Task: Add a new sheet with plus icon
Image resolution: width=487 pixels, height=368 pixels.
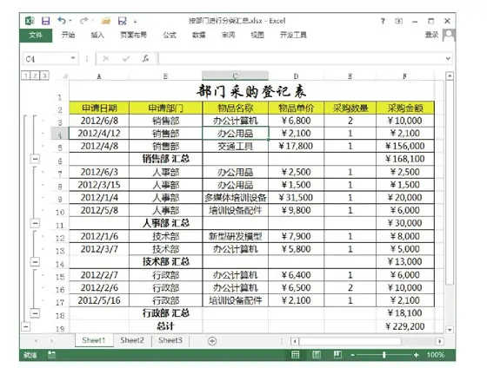Action: point(212,341)
